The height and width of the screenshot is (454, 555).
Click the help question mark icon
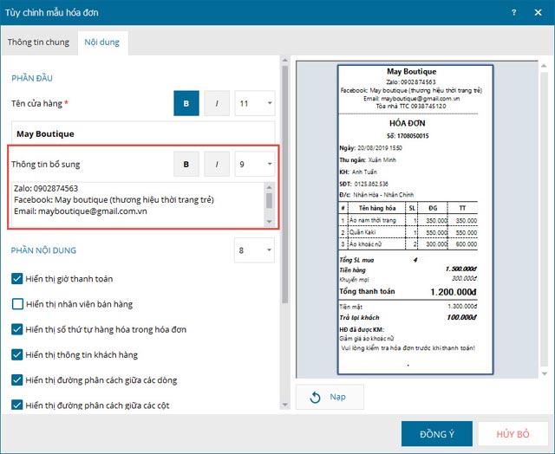pyautogui.click(x=513, y=12)
